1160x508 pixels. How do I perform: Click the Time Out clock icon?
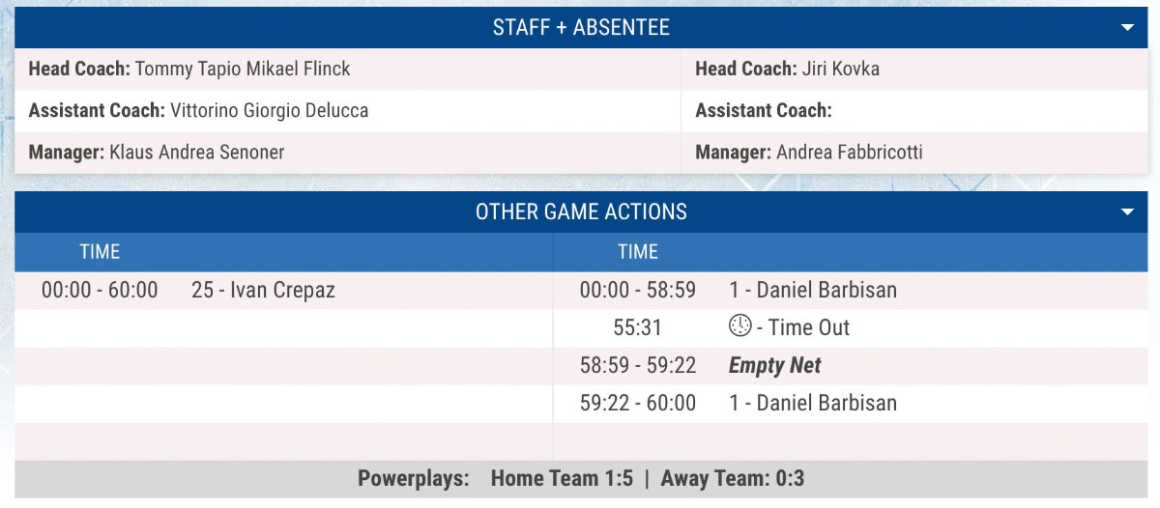point(739,326)
